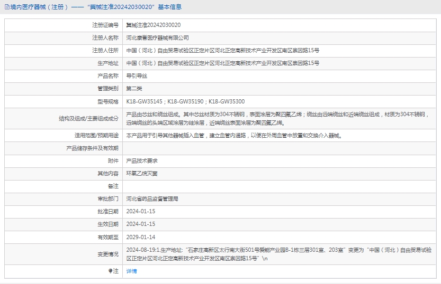
Task: Click the 变更情况 row label
Action: tap(107, 254)
